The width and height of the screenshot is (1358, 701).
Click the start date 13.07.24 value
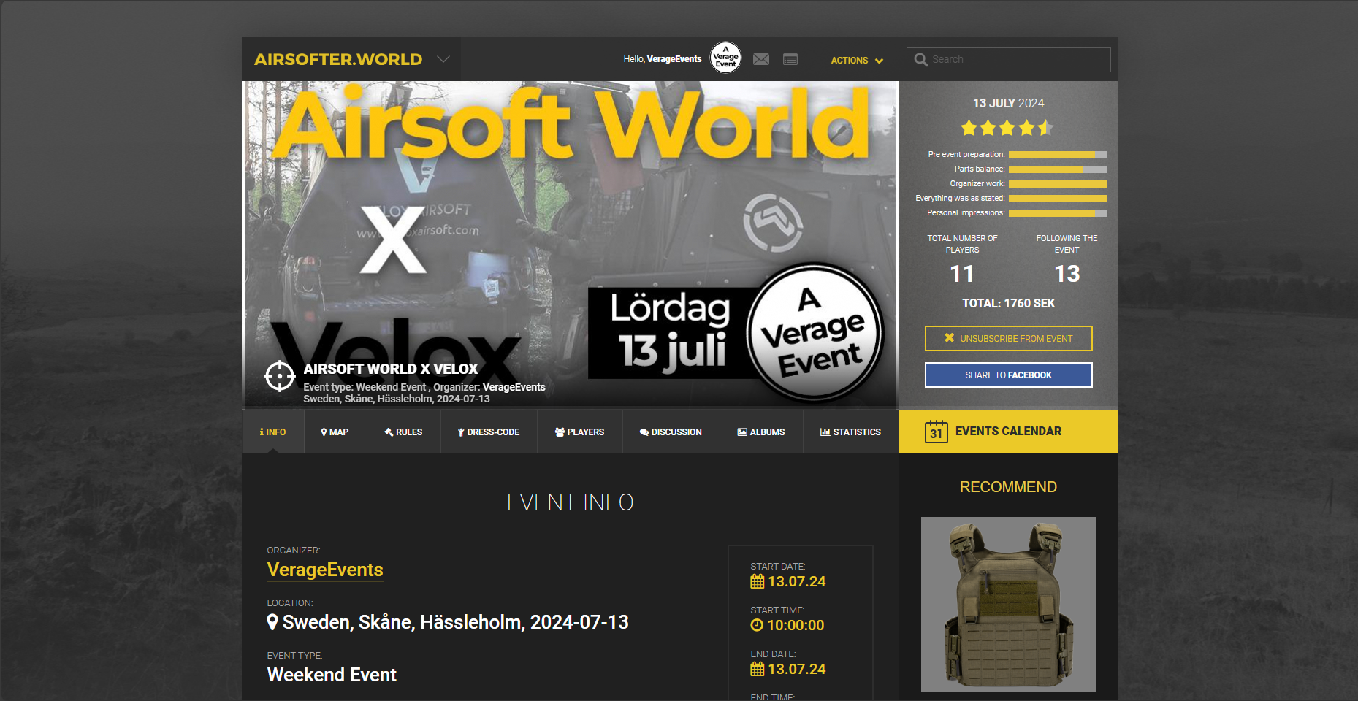click(x=796, y=581)
